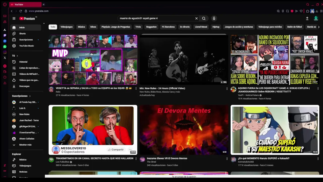Image resolution: width=323 pixels, height=182 pixels.
Task: Open Messenger in the Opera sidebar
Action: (5, 41)
